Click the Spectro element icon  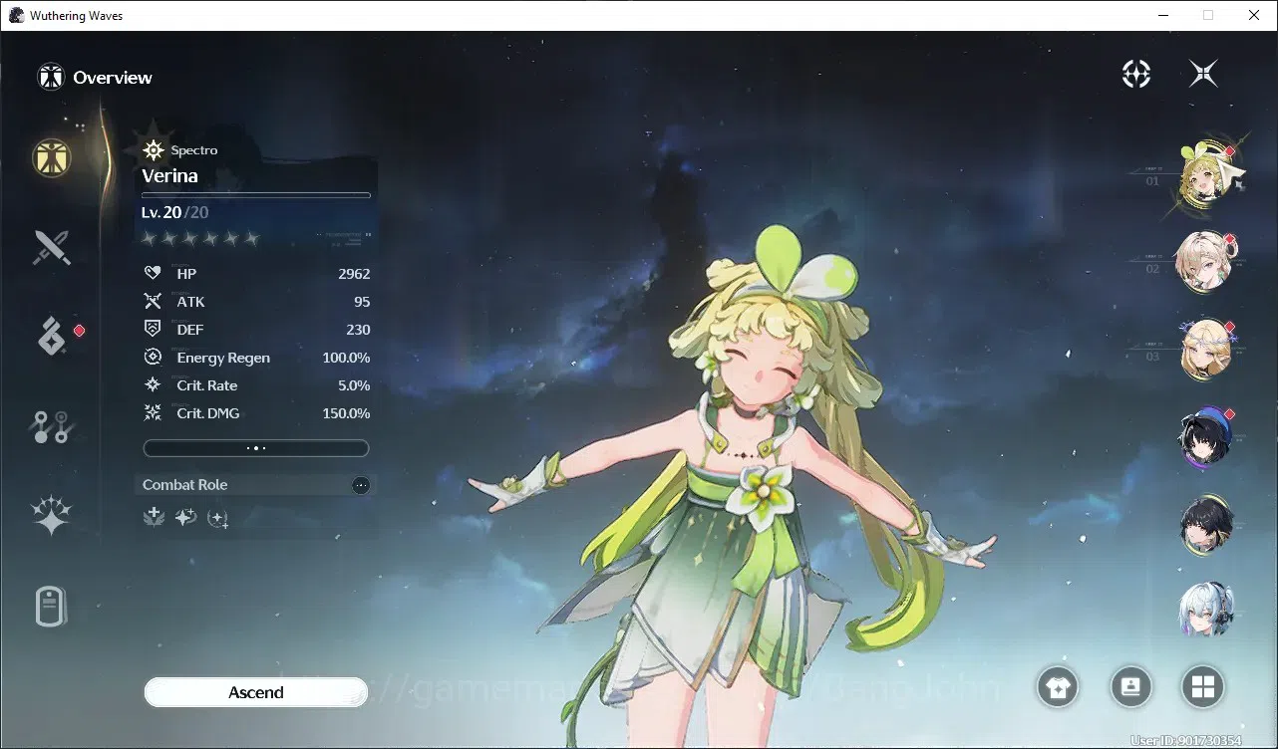(154, 150)
